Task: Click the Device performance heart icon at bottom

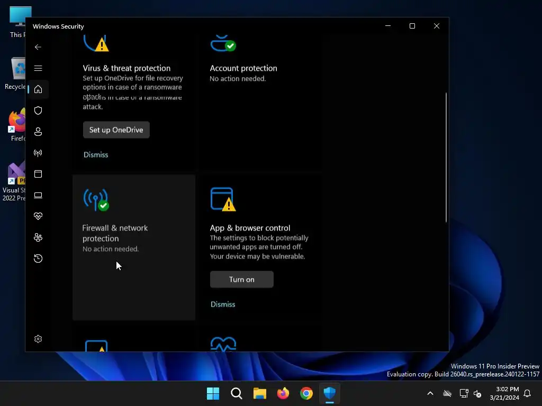Action: pos(223,344)
